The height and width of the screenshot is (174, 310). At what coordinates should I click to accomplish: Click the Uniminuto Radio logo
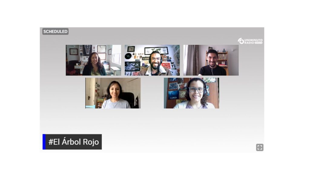click(x=250, y=41)
